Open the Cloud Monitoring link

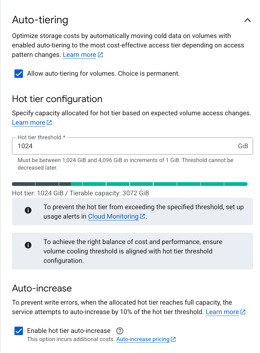113,216
